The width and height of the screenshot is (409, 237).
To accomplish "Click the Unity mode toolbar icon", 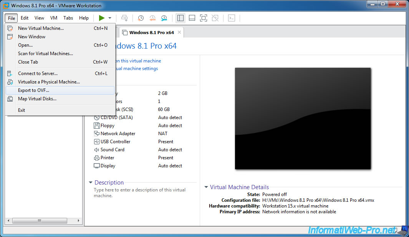I will 215,18.
